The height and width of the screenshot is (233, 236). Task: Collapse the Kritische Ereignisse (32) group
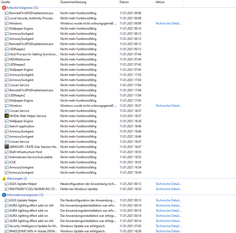(x=22, y=8)
